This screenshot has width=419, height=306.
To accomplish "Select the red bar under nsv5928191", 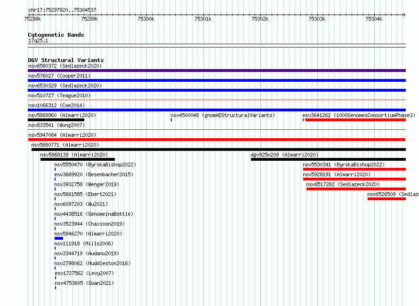I will click(355, 179).
